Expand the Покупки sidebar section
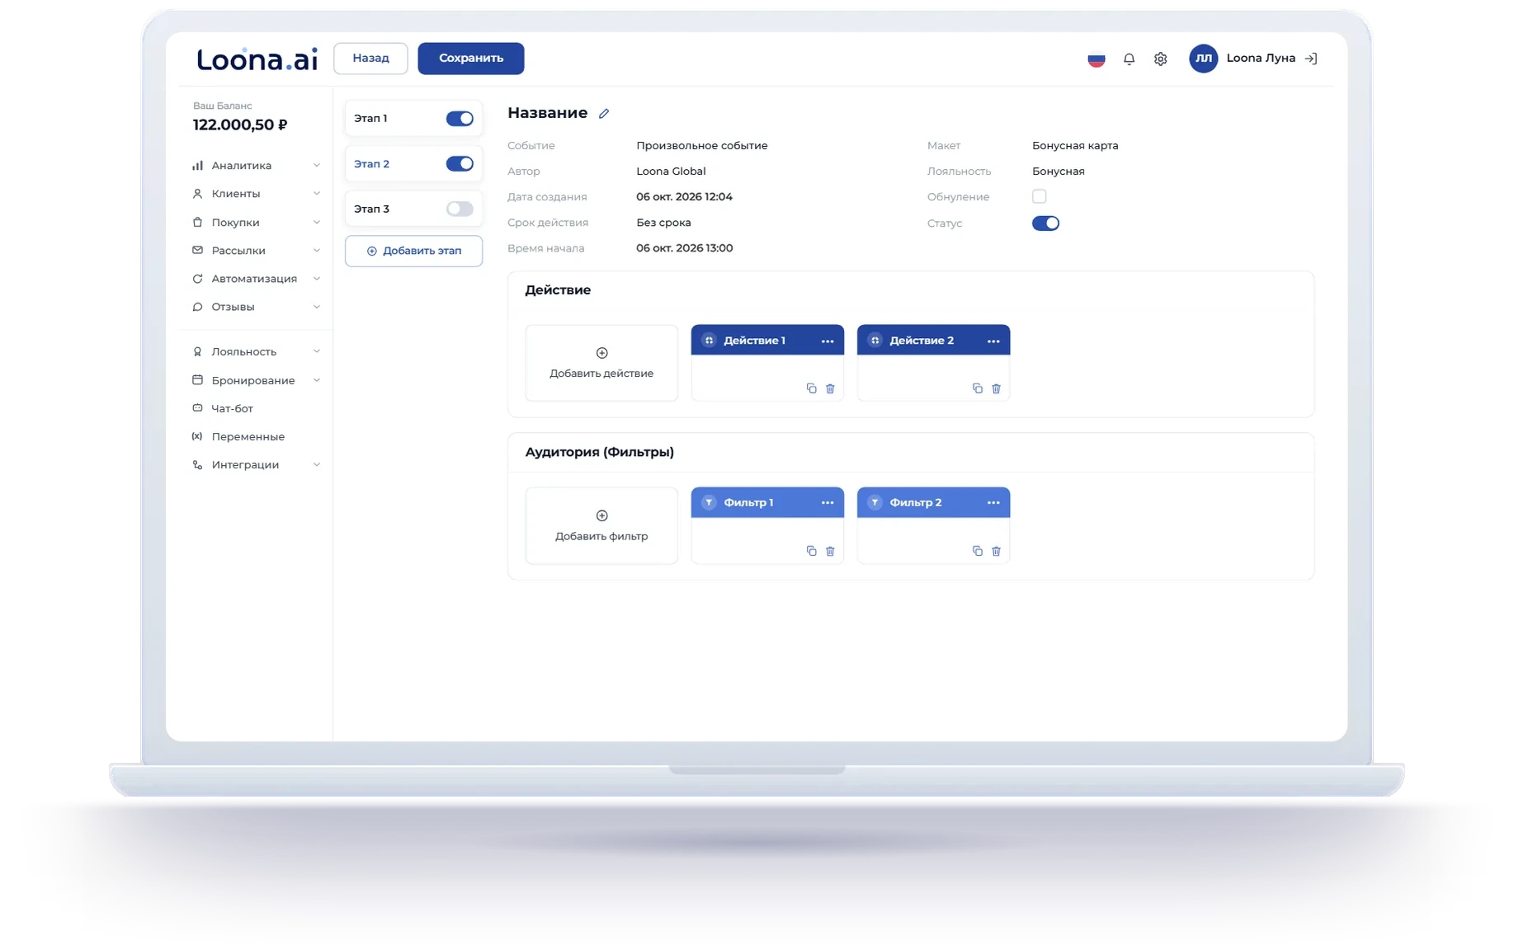The height and width of the screenshot is (950, 1514). click(256, 223)
